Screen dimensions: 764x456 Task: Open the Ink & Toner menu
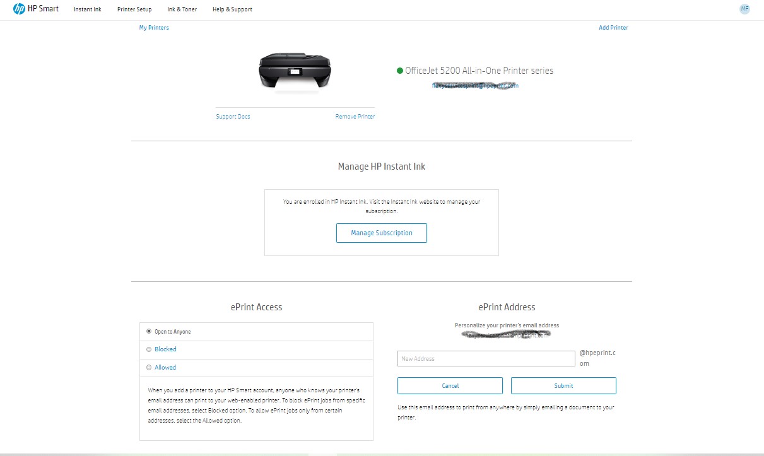(182, 9)
